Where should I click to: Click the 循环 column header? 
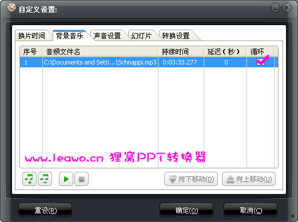pyautogui.click(x=260, y=51)
